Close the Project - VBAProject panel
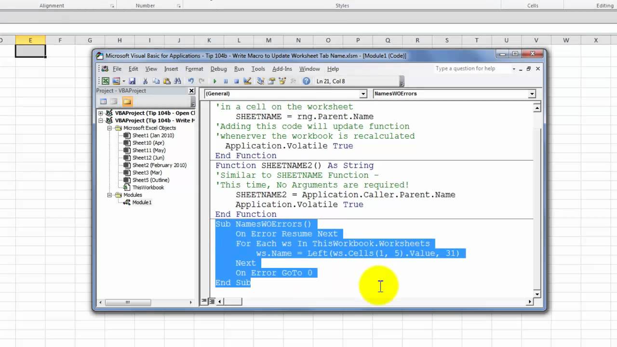617x347 pixels. coord(191,91)
